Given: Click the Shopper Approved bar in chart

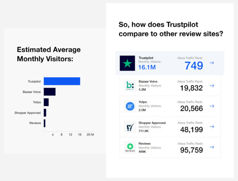Looking at the screenshot, I should point(45,113).
